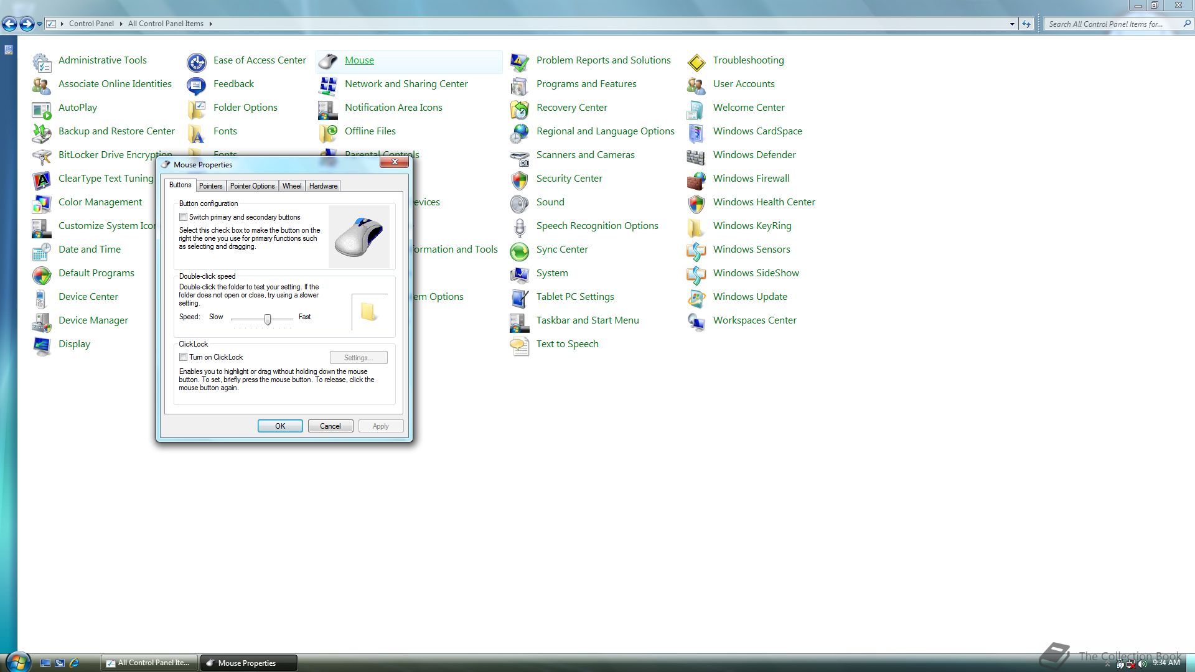
Task: Click the Refresh button beside address bar
Action: [x=1026, y=24]
